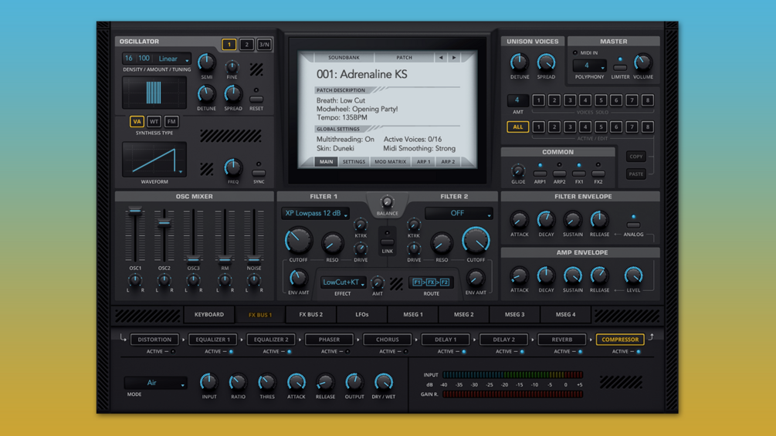Screen dimensions: 776x436
Task: Toggle the Master LIMITER switch
Action: pyautogui.click(x=620, y=67)
